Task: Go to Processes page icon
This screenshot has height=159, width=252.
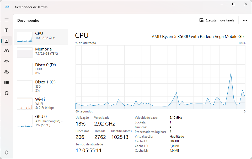Action: click(x=7, y=30)
